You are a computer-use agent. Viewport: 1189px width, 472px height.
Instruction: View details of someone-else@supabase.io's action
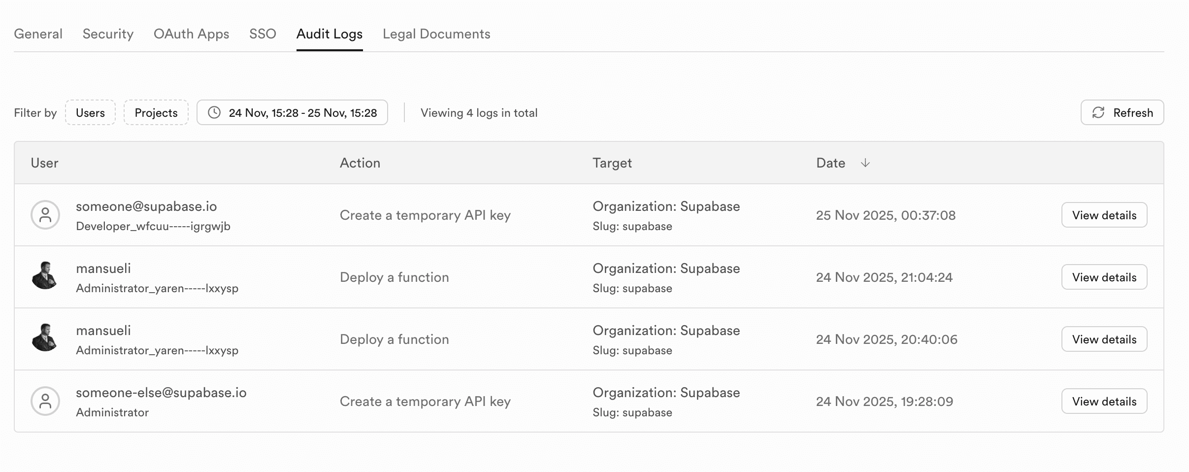coord(1104,401)
